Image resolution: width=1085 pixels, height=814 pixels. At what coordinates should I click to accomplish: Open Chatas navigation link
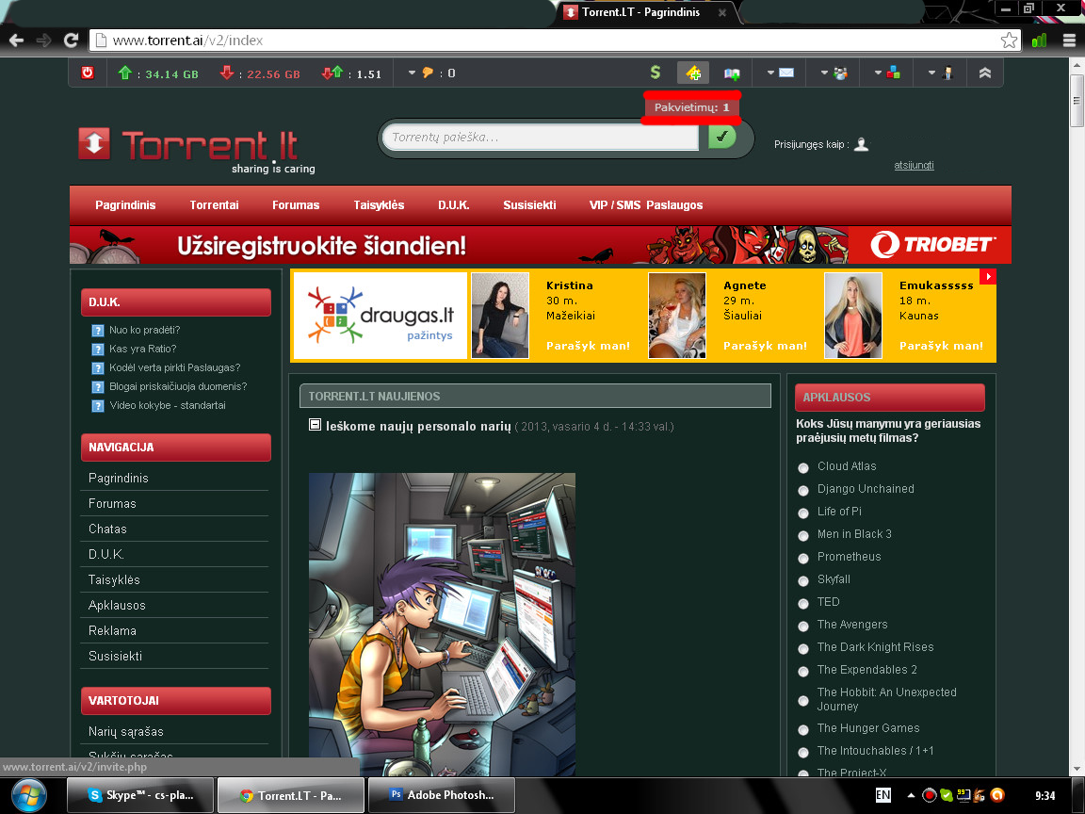(107, 529)
